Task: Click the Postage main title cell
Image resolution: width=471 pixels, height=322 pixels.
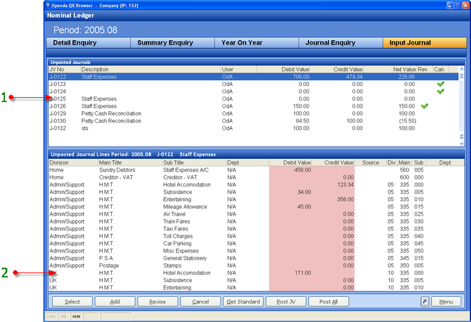Action: [109, 266]
